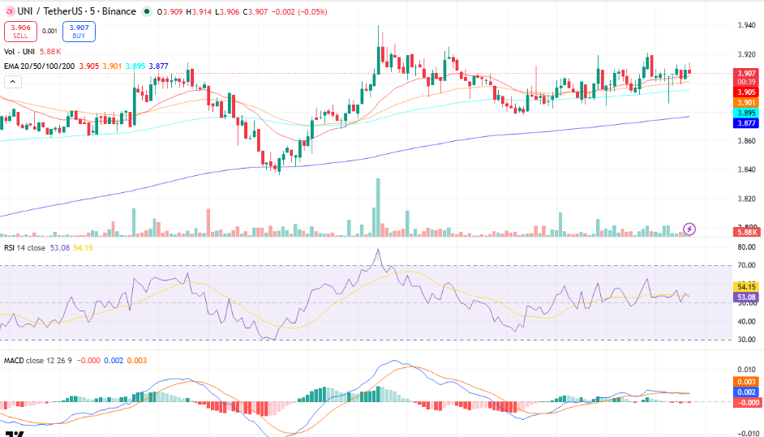Click the 3.820 price scale tick
This screenshot has width=764, height=437.
pyautogui.click(x=746, y=199)
